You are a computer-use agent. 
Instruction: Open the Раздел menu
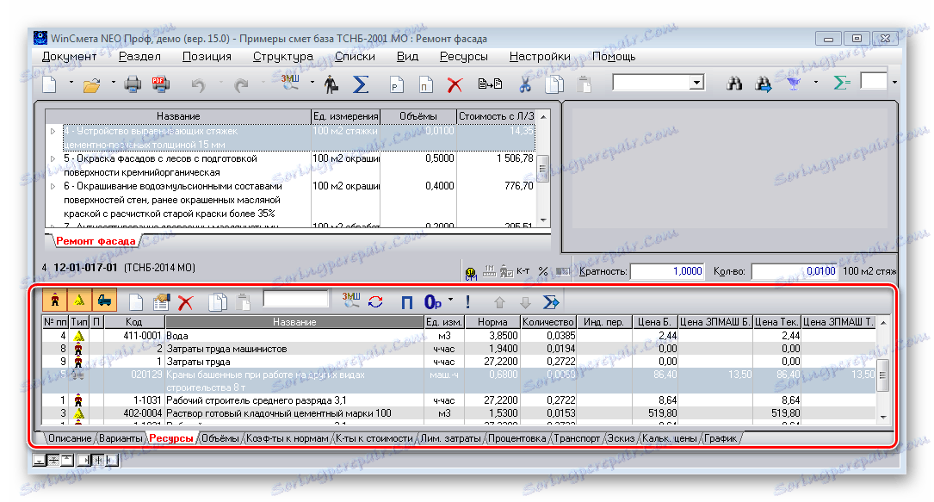coord(139,57)
